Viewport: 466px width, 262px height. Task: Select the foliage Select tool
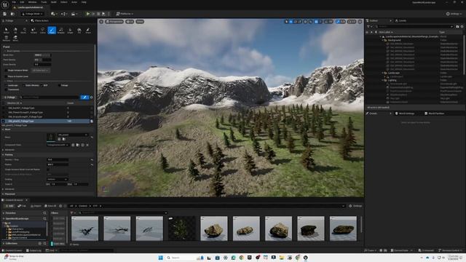point(7,31)
